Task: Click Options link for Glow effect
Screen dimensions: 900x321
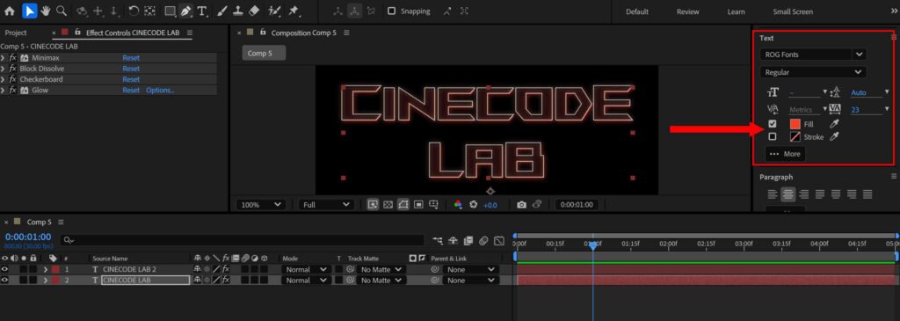Action: tap(160, 91)
